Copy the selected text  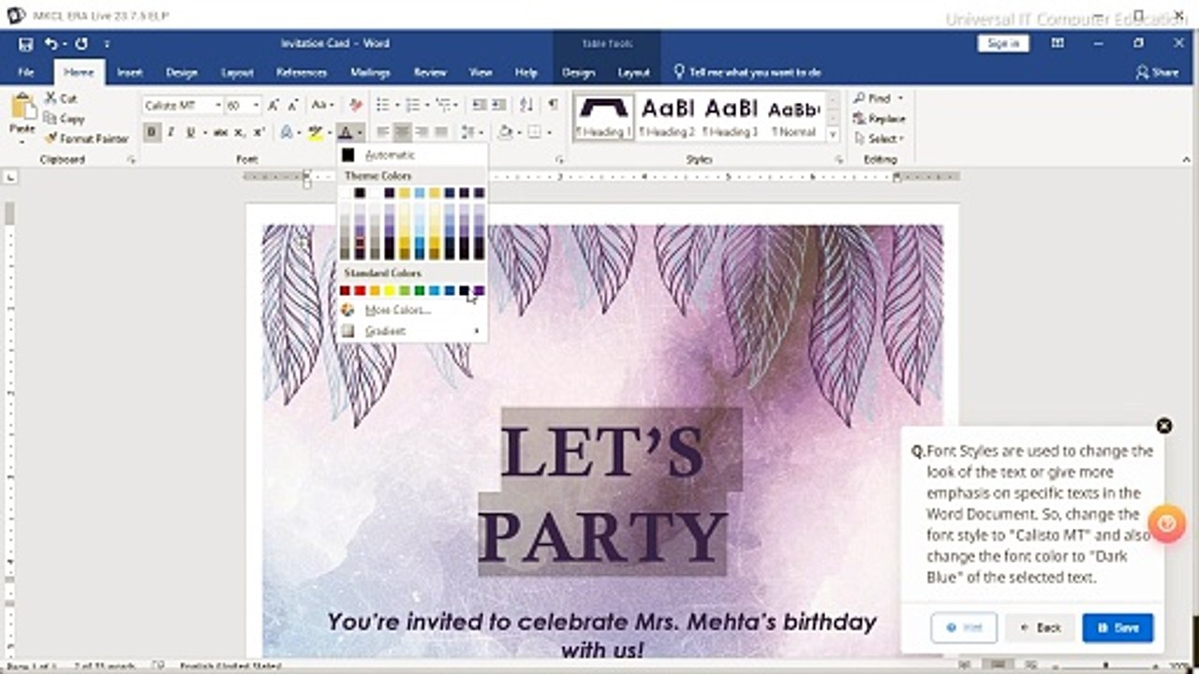coord(64,119)
